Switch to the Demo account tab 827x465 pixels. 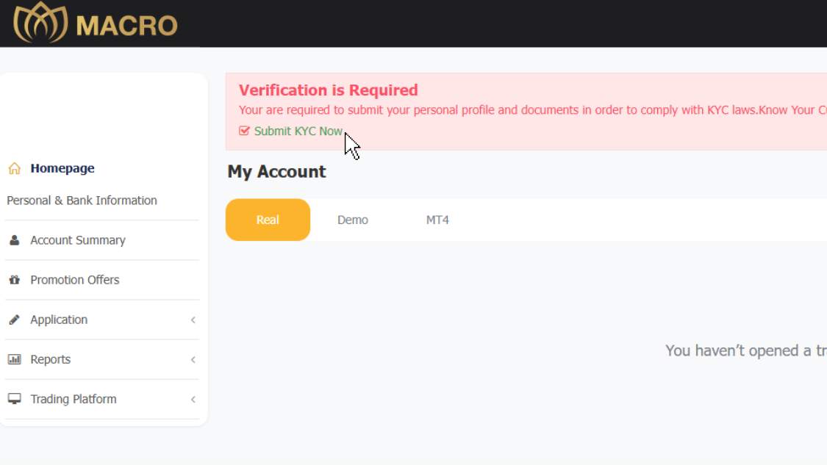point(353,219)
